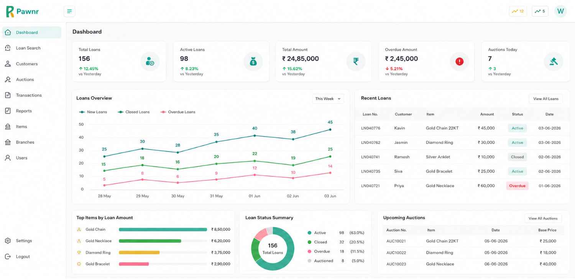Click the ₹ 6,20,000 Gold Necklace value
575x280 pixels.
[x=221, y=241]
